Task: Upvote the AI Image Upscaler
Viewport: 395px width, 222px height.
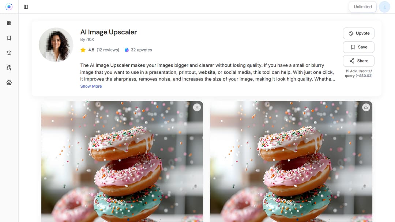Action: 358,33
